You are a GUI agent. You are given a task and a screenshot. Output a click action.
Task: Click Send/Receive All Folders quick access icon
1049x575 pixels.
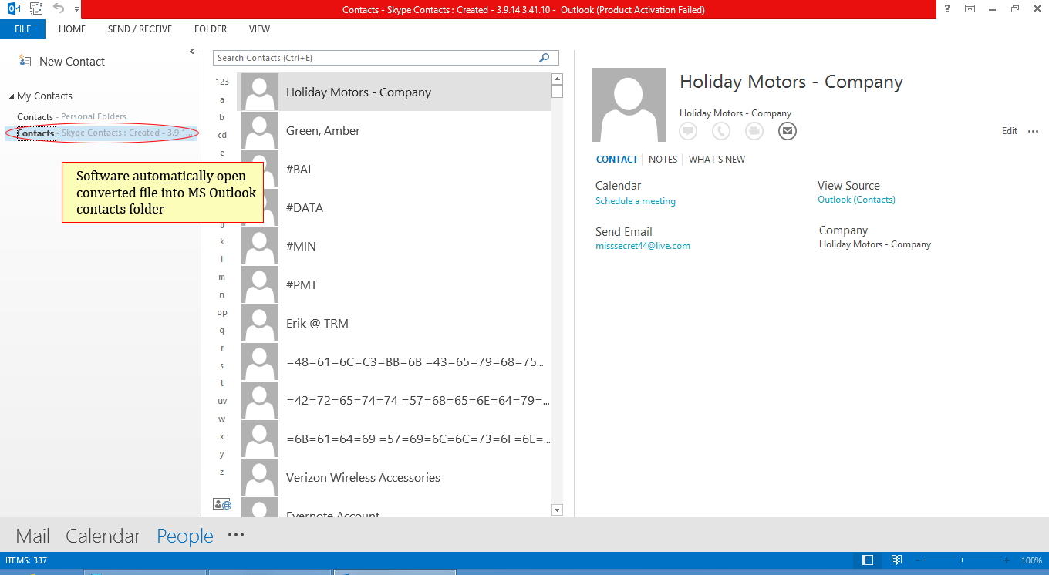(36, 9)
